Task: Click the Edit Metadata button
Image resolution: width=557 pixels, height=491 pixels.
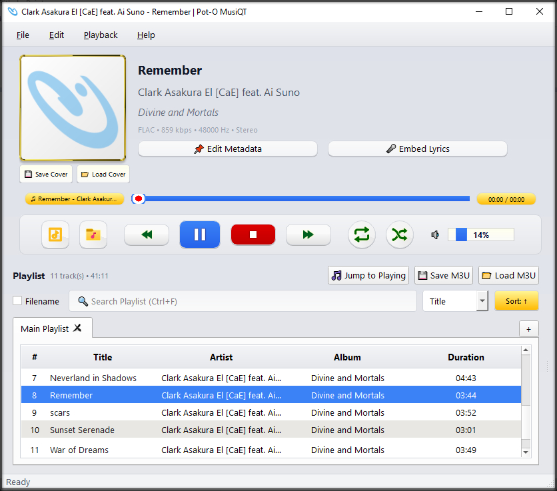Action: [x=228, y=149]
